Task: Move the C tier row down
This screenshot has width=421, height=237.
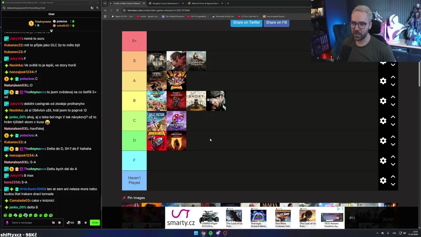Action: [x=393, y=124]
